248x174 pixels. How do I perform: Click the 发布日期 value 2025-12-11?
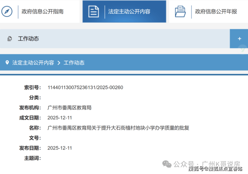point(60,148)
